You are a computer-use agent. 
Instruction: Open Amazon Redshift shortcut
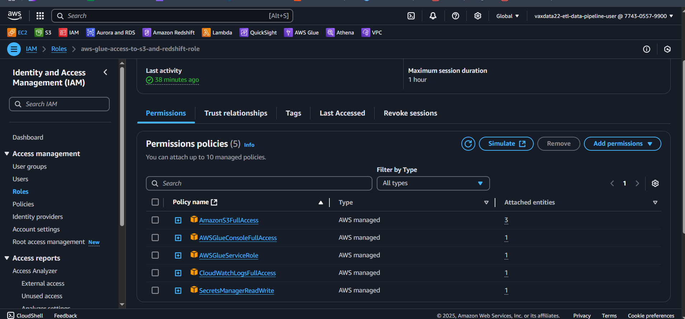point(168,33)
